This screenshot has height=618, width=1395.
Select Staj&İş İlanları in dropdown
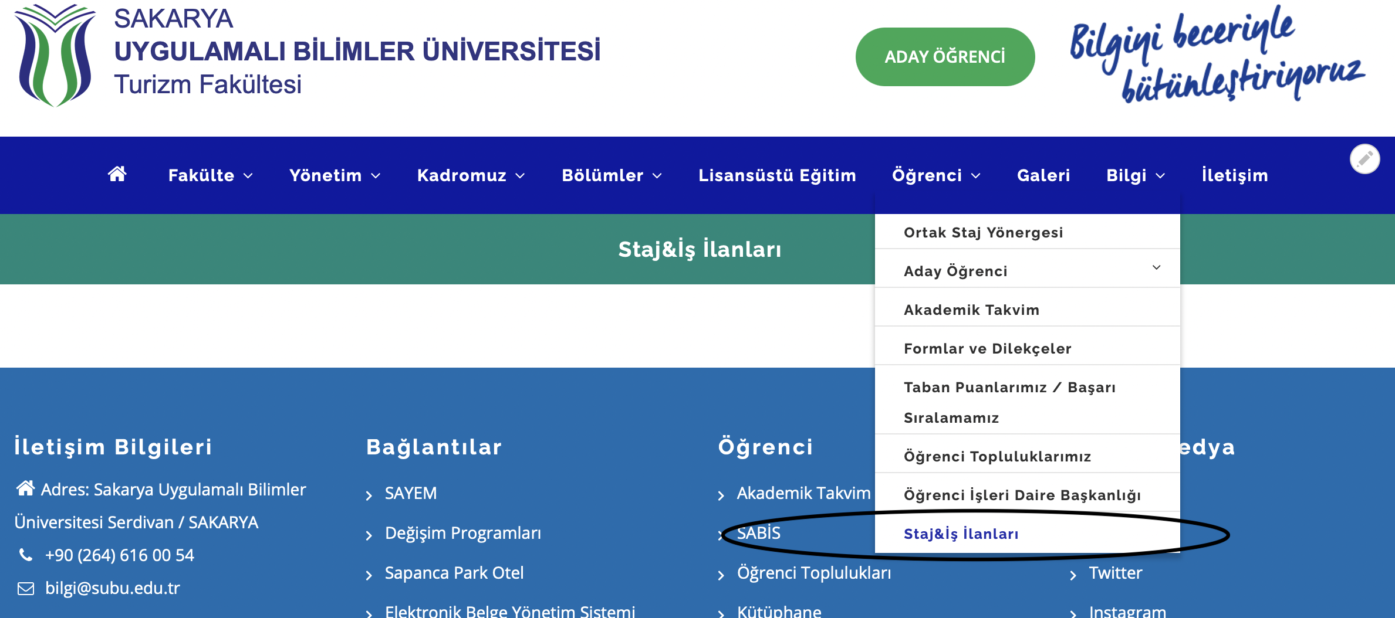(1027, 534)
